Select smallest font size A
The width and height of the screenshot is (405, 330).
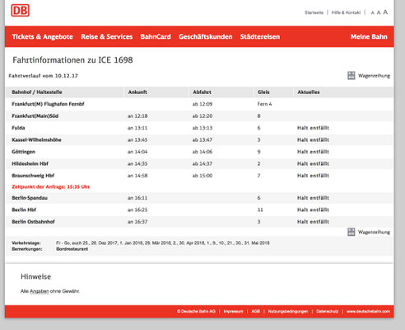[372, 12]
